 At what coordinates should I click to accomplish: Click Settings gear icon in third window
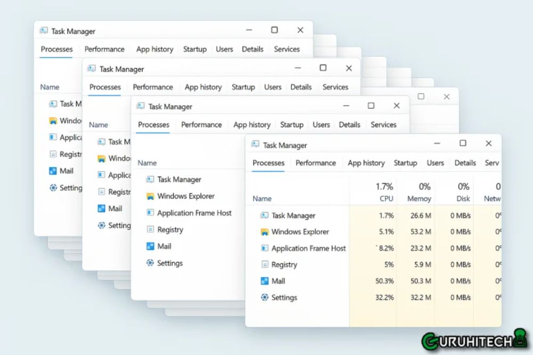150,263
